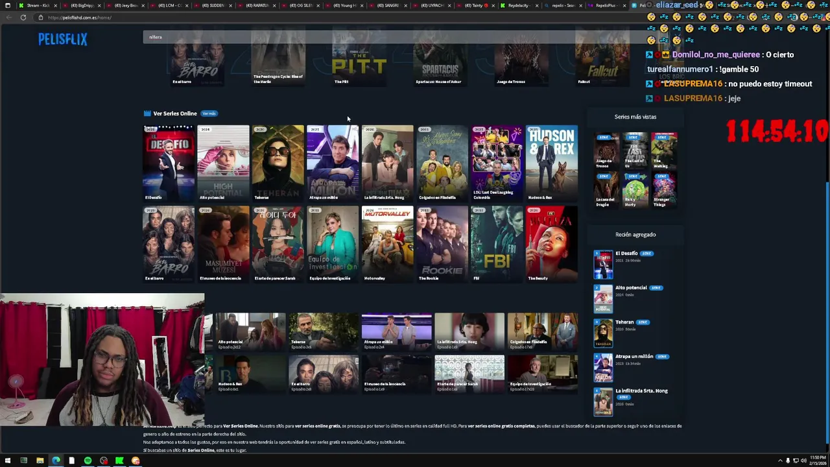
Task: Open the Equipo de investigación poster
Action: click(332, 244)
